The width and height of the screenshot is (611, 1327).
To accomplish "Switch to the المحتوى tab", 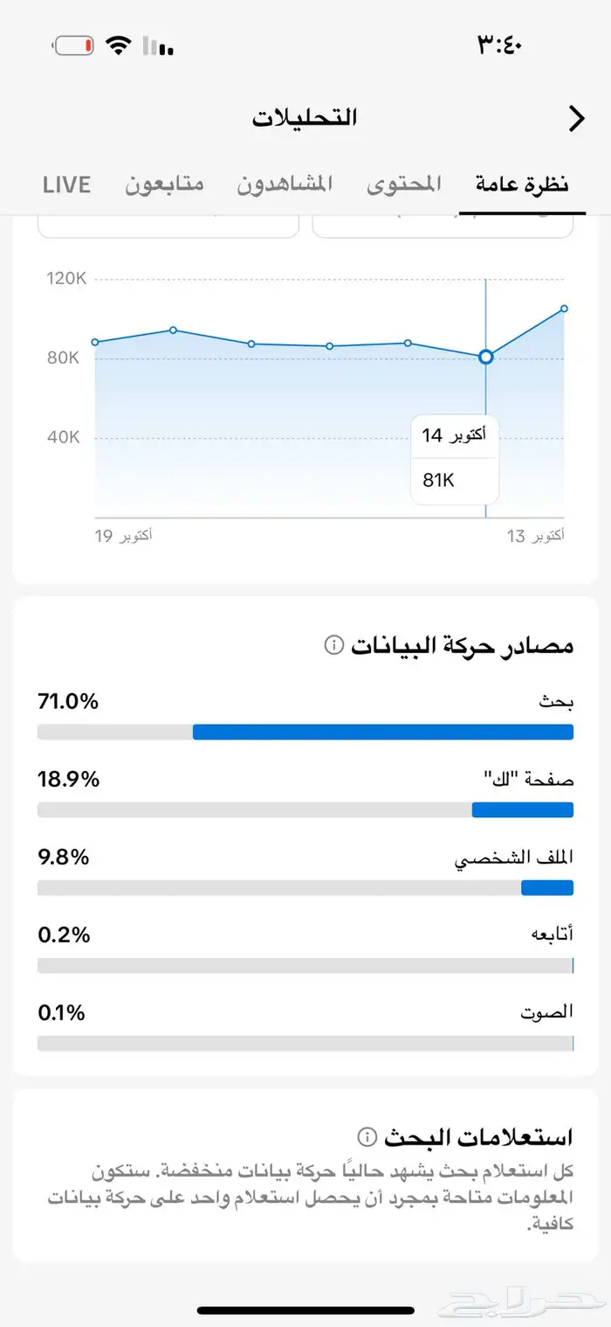I will coord(403,184).
